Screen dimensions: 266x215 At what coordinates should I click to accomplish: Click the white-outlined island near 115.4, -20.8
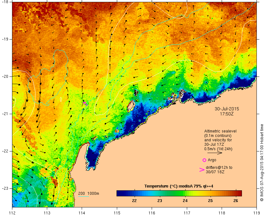(130, 106)
